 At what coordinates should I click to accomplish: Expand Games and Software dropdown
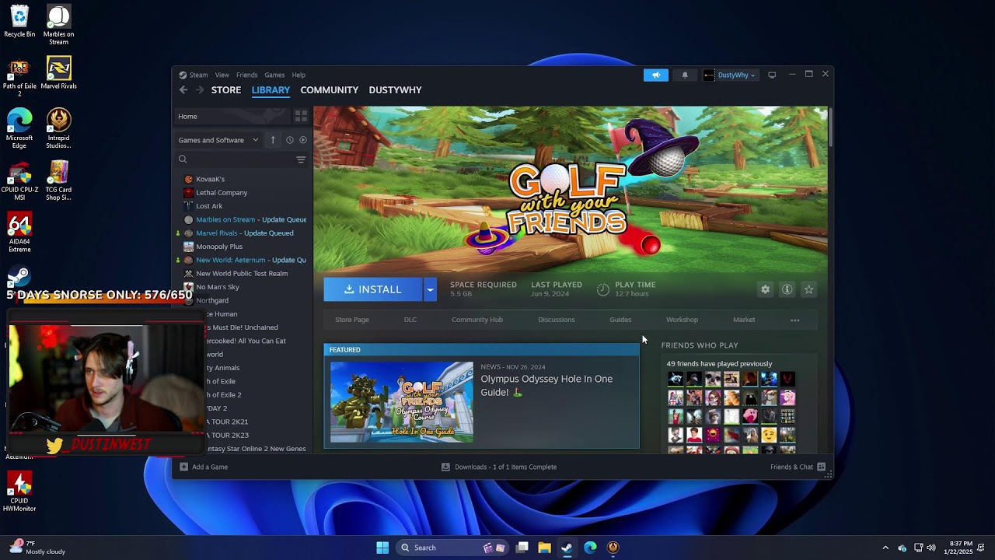218,140
